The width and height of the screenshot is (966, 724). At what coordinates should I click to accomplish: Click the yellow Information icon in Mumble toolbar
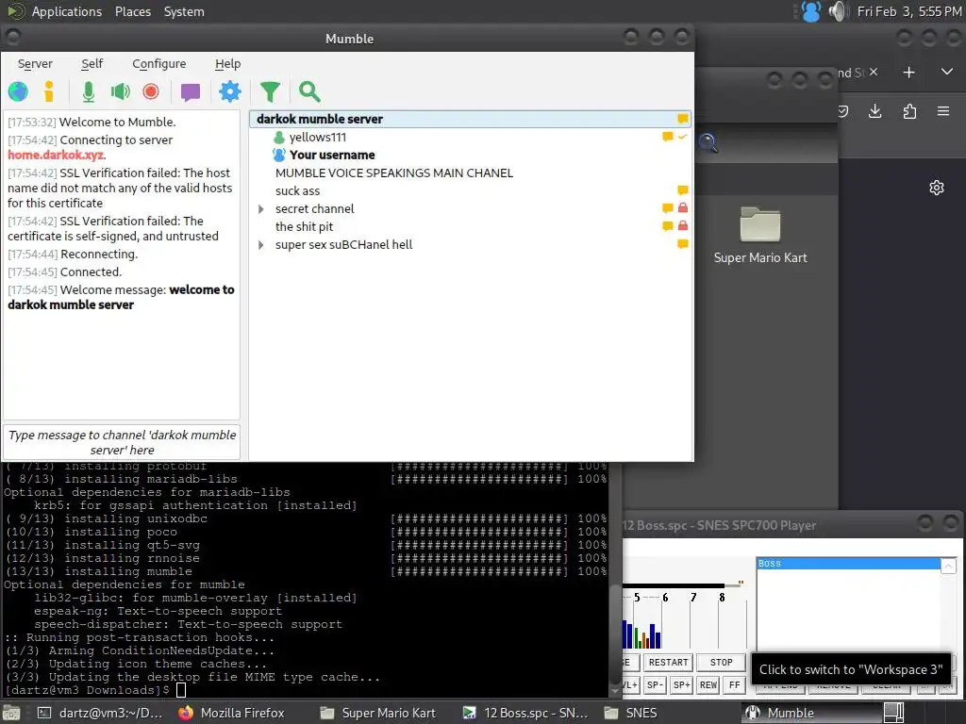tap(49, 91)
